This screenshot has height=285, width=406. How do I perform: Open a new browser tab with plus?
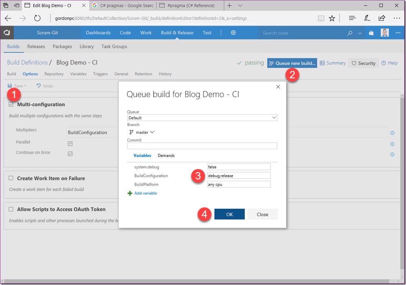tap(229, 5)
